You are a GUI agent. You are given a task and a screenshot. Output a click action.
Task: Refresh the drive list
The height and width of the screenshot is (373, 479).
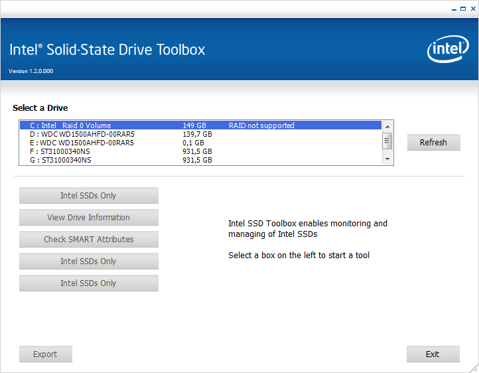[433, 143]
